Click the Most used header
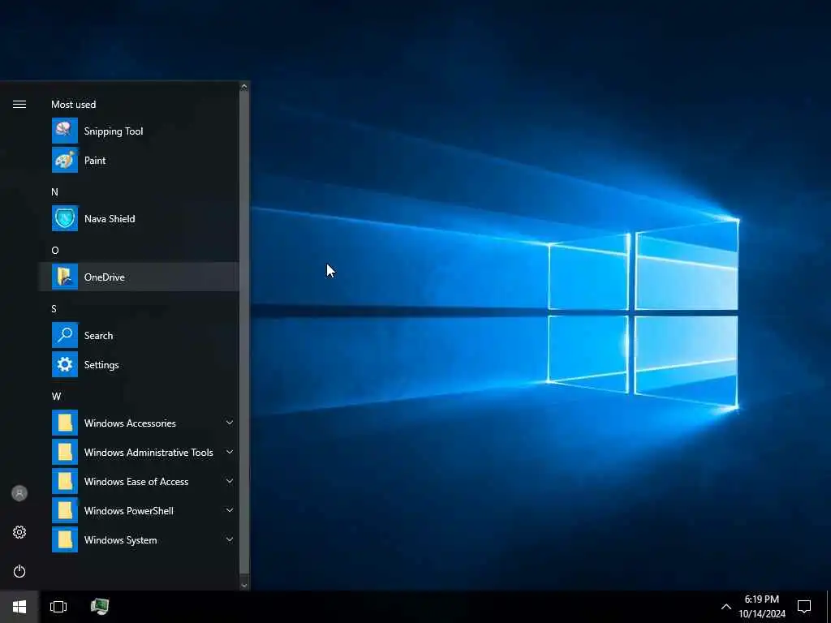Image resolution: width=831 pixels, height=623 pixels. point(73,105)
